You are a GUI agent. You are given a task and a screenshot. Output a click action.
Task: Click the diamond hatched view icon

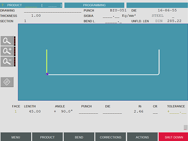(x=7, y=82)
